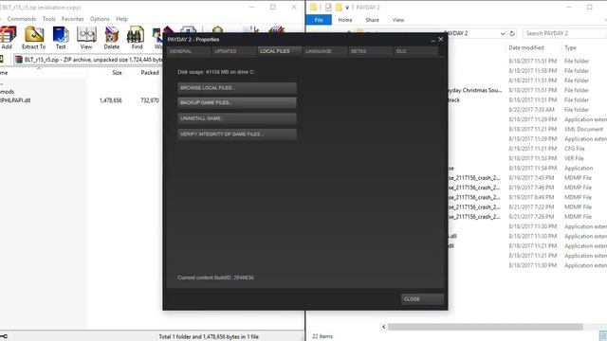
Task: Sort by Type column in Explorer
Action: click(x=571, y=47)
